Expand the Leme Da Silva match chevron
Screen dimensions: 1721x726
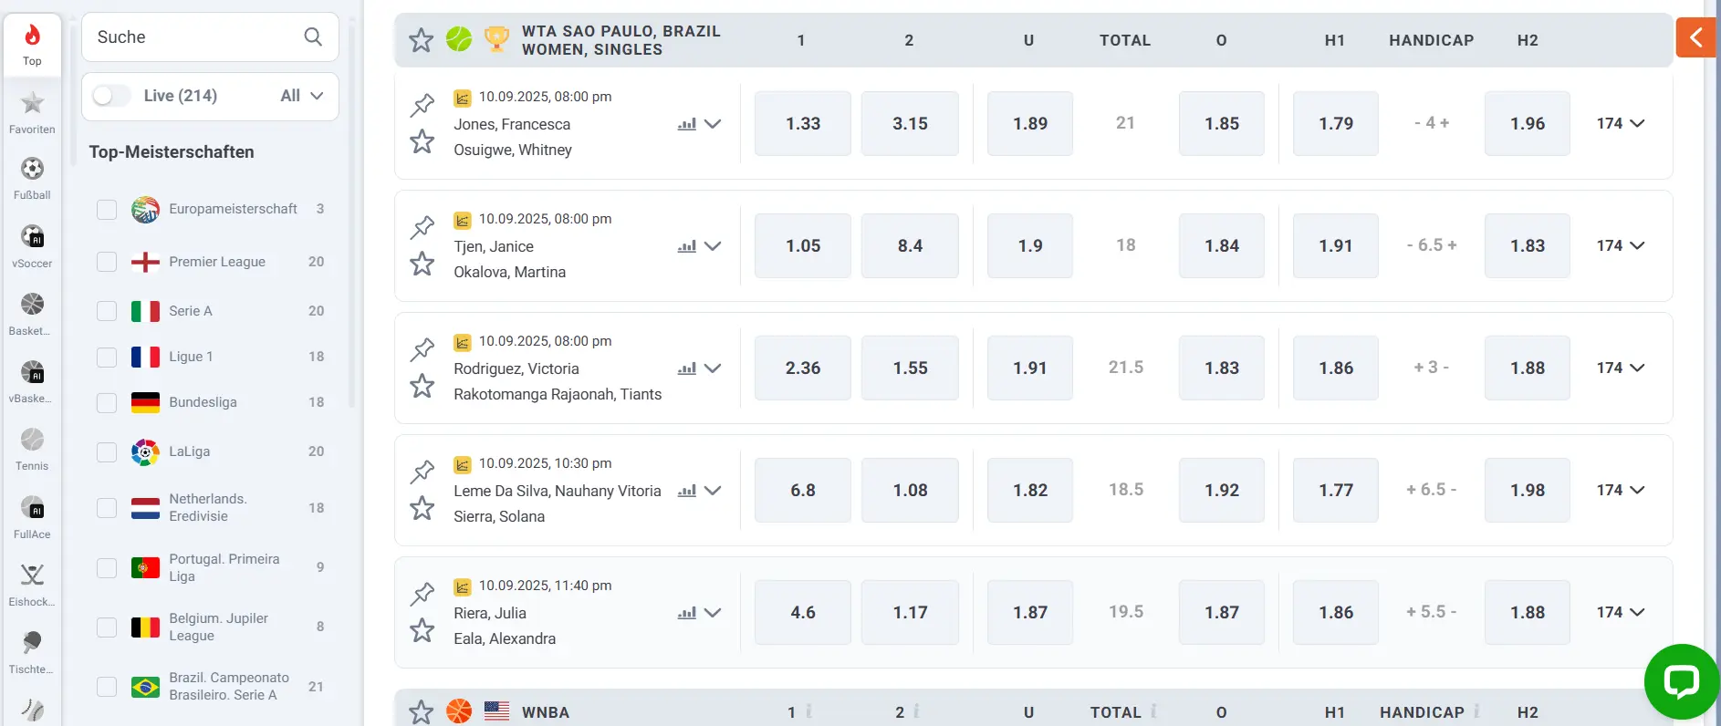pos(713,491)
